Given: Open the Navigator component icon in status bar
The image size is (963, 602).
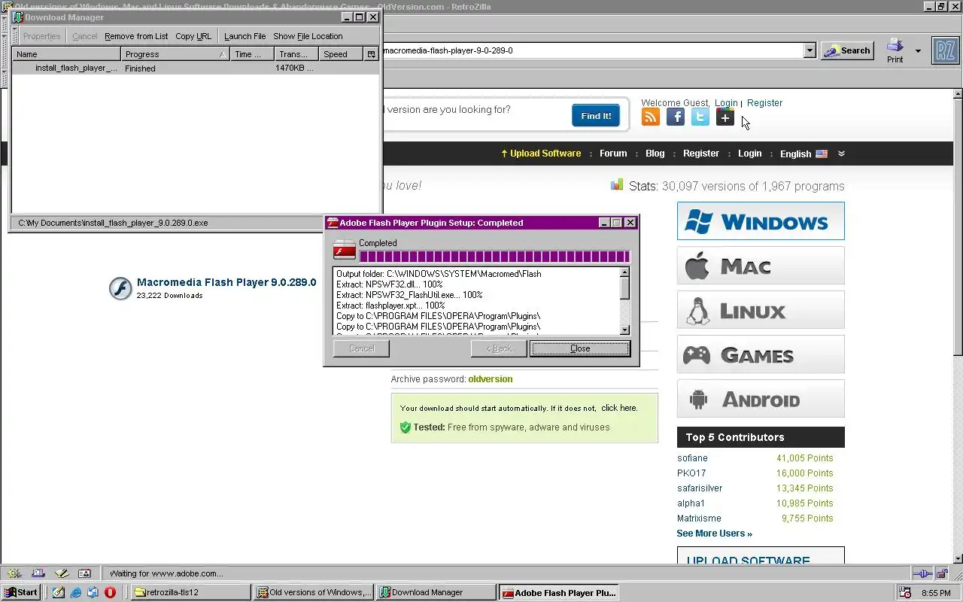Looking at the screenshot, I should pyautogui.click(x=14, y=573).
